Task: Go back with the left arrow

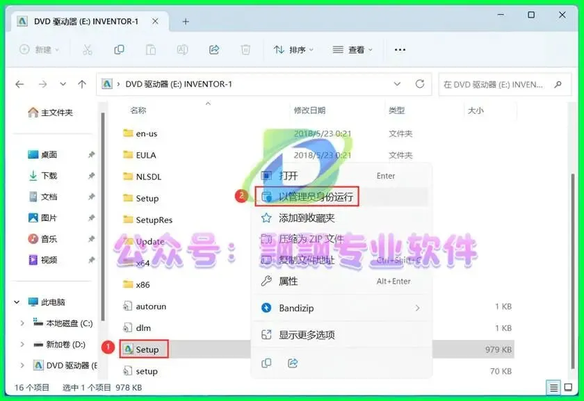Action: click(x=19, y=85)
